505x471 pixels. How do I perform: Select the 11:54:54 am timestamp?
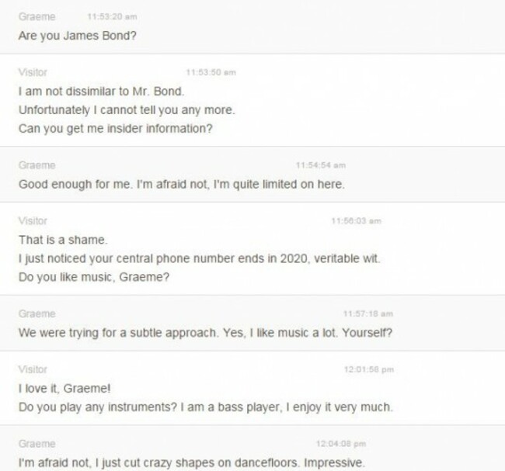click(321, 165)
